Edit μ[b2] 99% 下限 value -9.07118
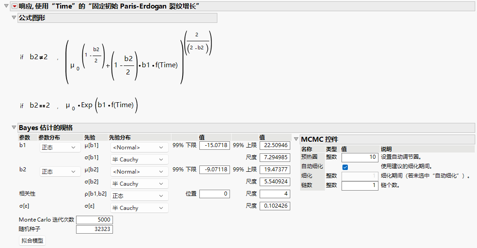Image resolution: width=477 pixels, height=248 pixels. pos(215,170)
